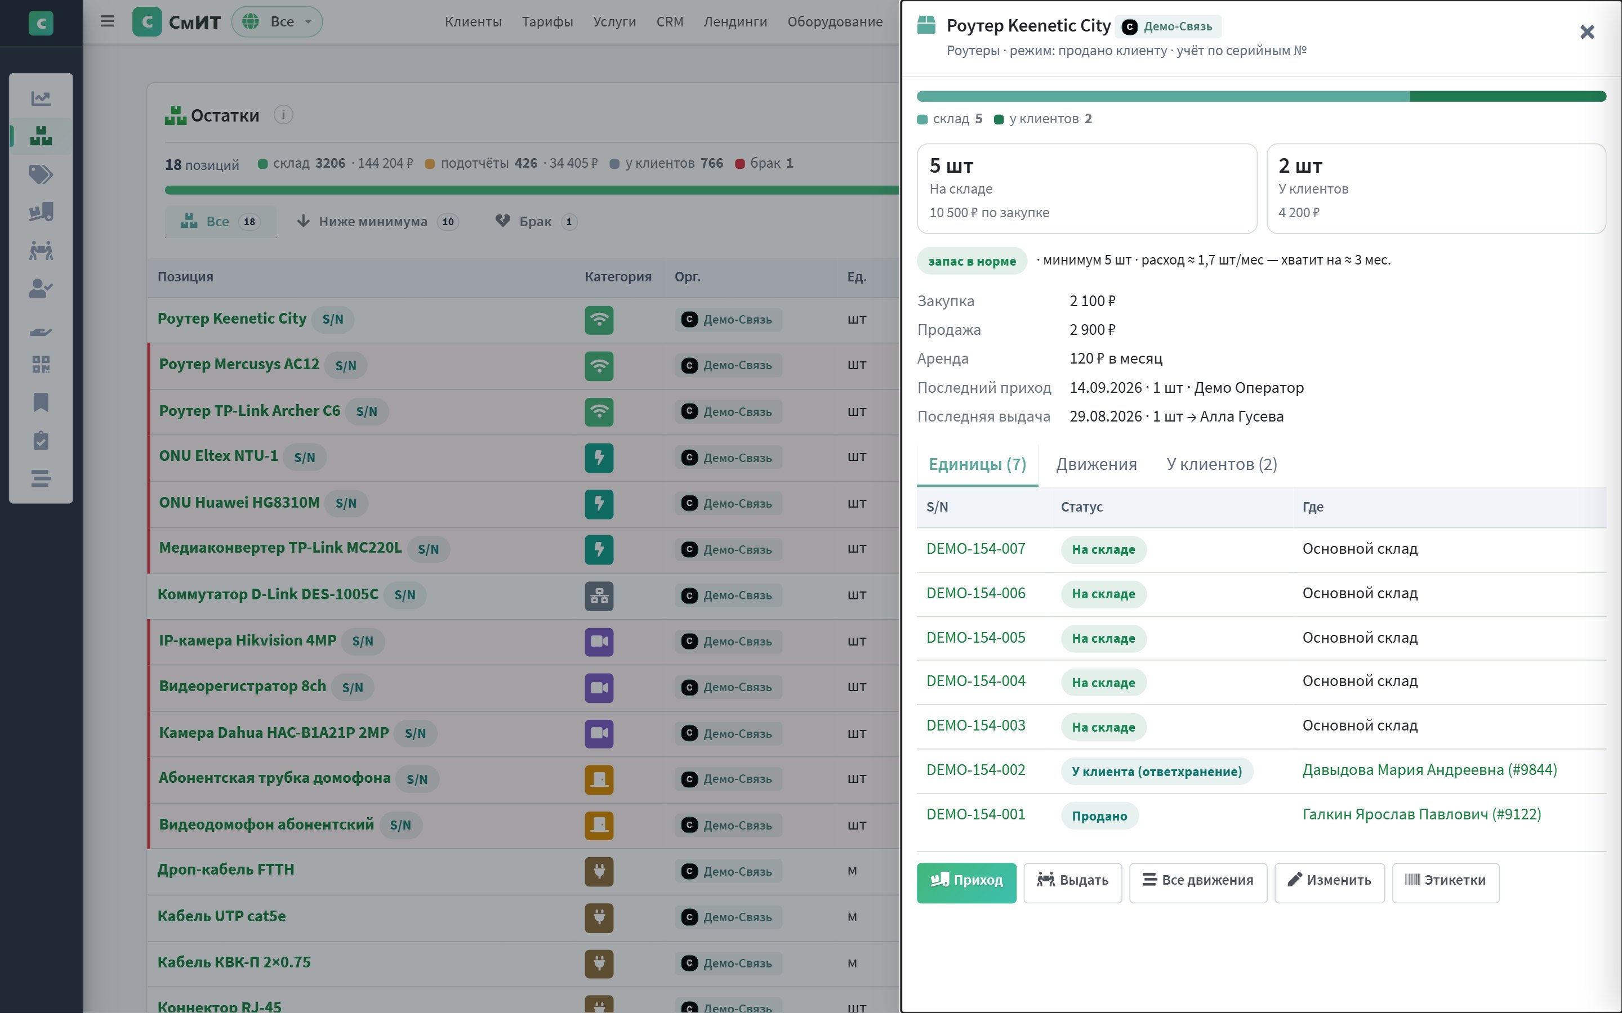Open client Давыдова Мария Андреевна link
This screenshot has width=1622, height=1013.
pos(1429,770)
